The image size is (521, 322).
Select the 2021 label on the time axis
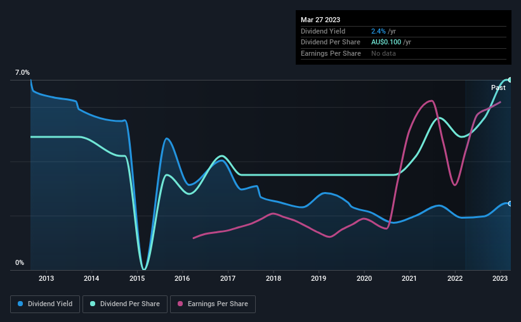[409, 278]
